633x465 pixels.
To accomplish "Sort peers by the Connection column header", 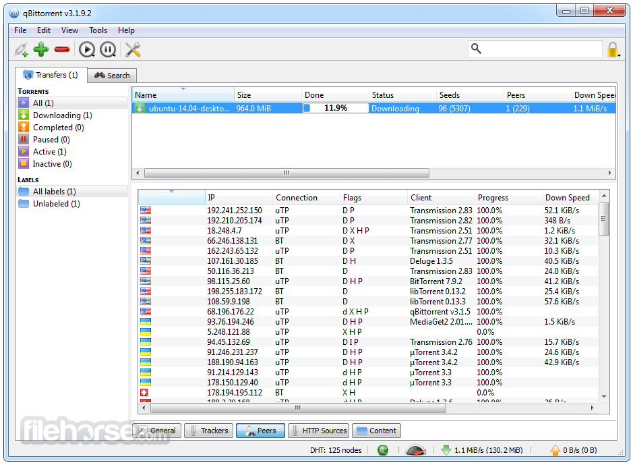I will pos(307,198).
